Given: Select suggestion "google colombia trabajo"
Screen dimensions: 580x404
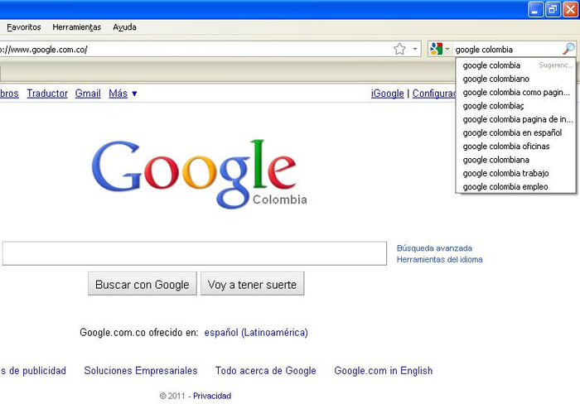Looking at the screenshot, I should pos(515,173).
